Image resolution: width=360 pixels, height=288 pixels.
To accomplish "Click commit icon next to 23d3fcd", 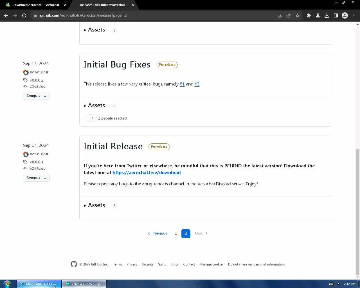I will (25, 86).
